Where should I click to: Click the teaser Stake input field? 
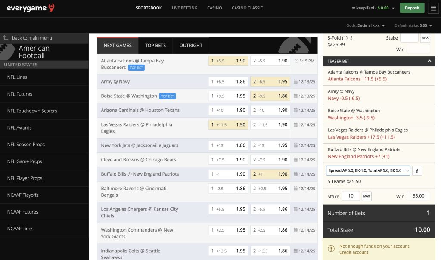[351, 196]
